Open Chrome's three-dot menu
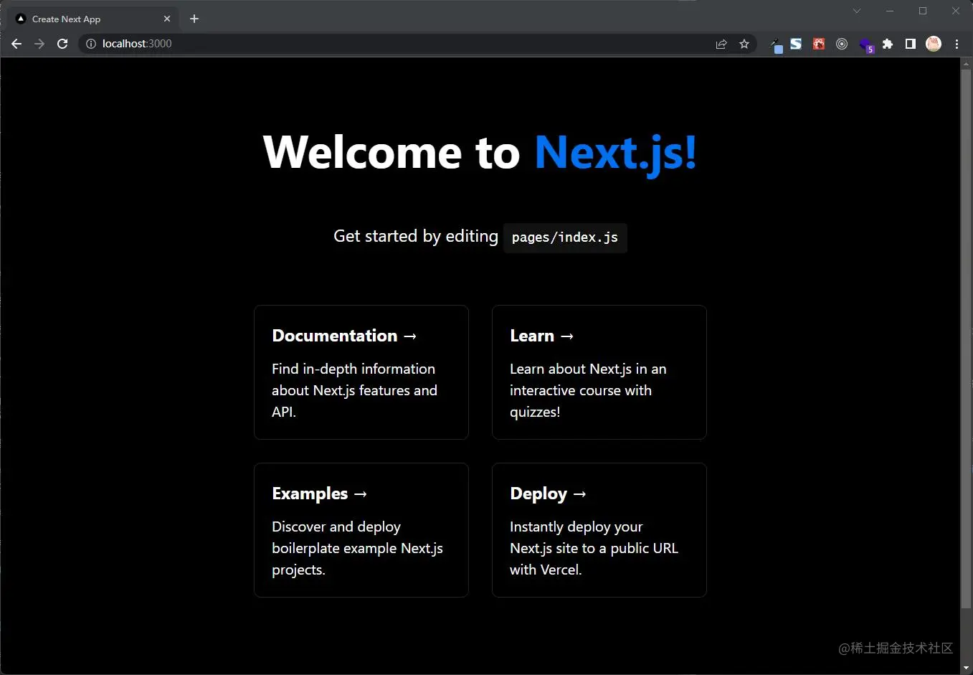The height and width of the screenshot is (675, 973). pos(957,44)
